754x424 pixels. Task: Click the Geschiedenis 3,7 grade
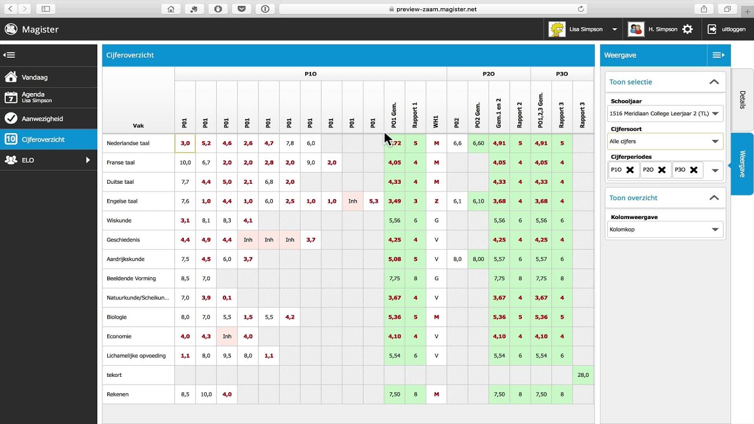(310, 240)
